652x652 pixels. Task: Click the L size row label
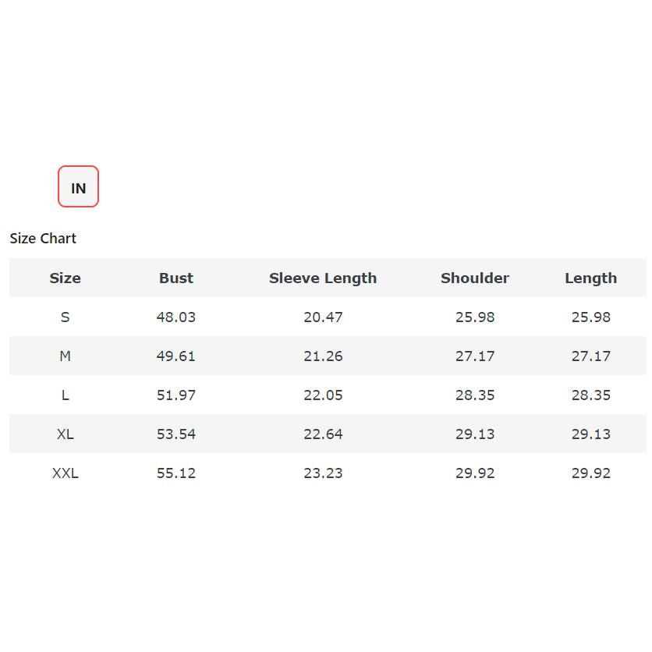[x=66, y=395]
